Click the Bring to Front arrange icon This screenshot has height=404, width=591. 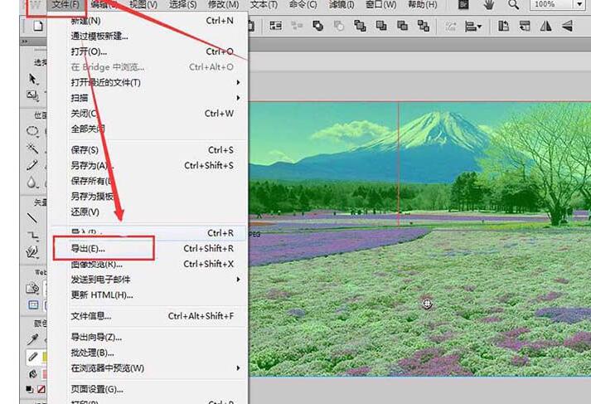(x=360, y=26)
